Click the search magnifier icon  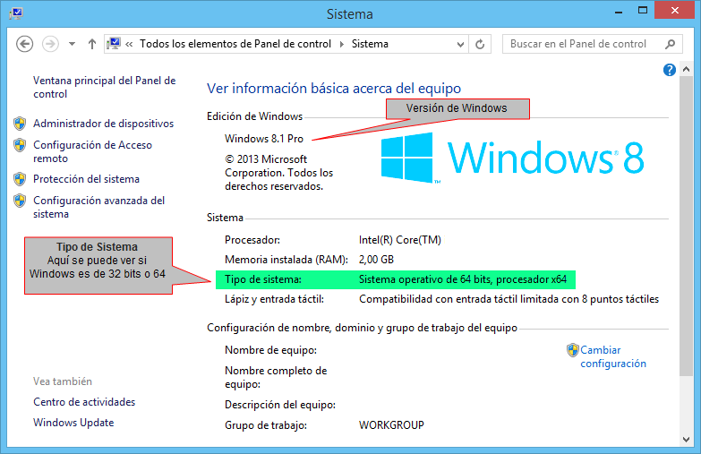click(x=670, y=44)
